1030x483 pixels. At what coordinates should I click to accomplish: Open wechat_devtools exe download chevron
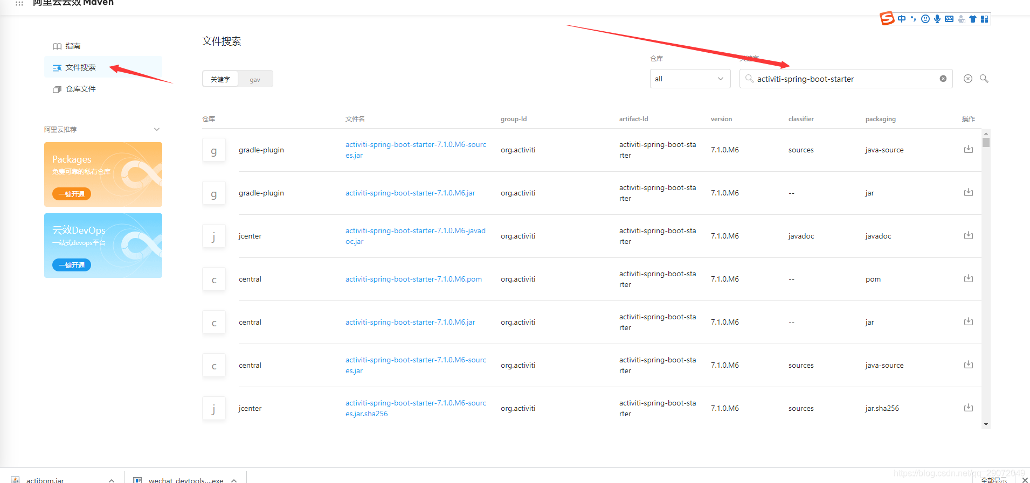pyautogui.click(x=234, y=480)
